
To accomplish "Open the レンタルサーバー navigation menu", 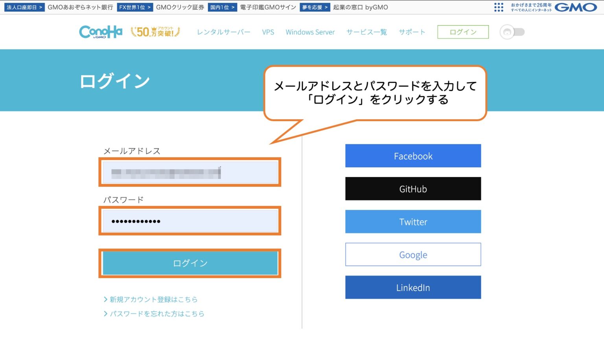I will (x=223, y=32).
